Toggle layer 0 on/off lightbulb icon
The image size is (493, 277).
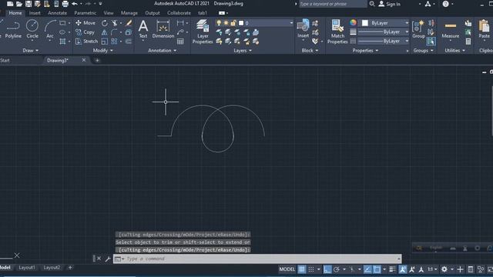click(219, 23)
